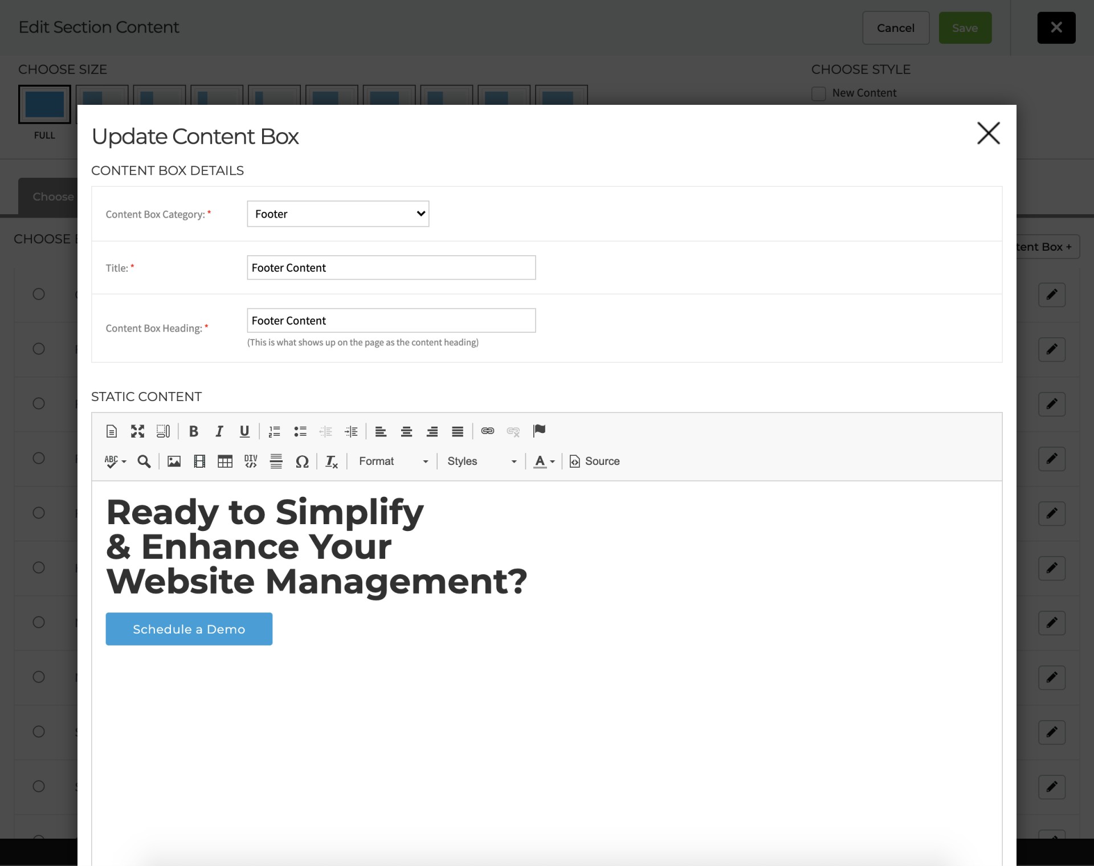Switch to Source view

pos(595,461)
